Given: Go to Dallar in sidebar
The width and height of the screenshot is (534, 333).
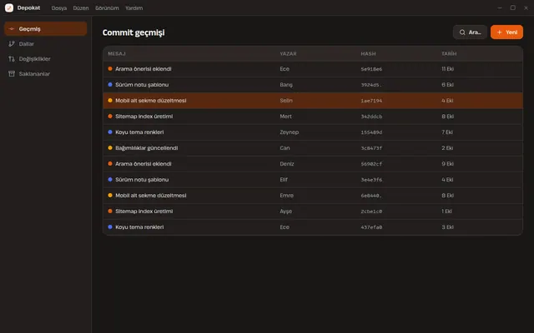Looking at the screenshot, I should pos(46,44).
